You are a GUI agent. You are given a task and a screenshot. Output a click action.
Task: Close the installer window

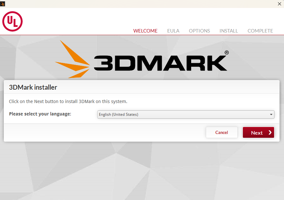click(280, 4)
